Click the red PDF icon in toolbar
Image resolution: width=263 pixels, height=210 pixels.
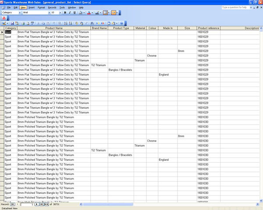click(4, 18)
